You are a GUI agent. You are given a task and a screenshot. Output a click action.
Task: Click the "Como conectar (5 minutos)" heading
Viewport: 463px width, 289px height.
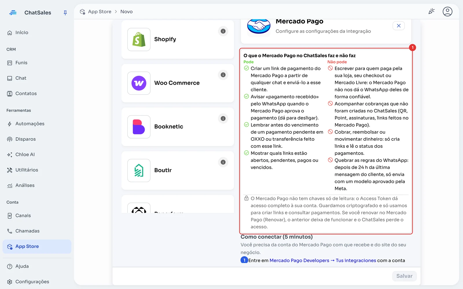(277, 237)
